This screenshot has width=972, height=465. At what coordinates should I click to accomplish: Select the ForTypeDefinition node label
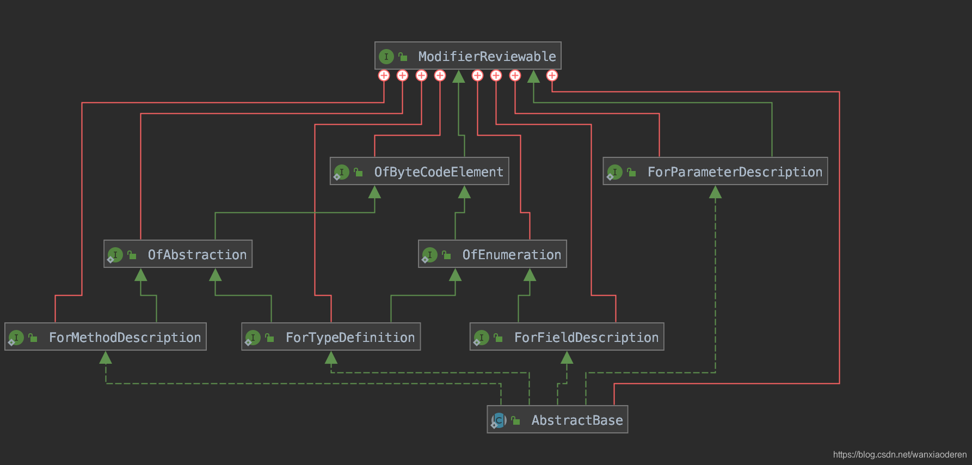pyautogui.click(x=350, y=338)
